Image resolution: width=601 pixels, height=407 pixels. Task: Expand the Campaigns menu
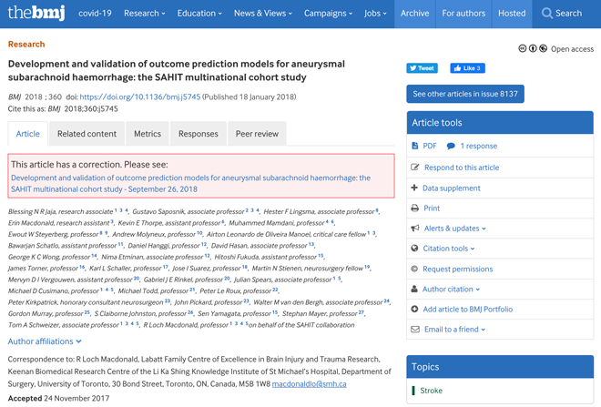[328, 14]
